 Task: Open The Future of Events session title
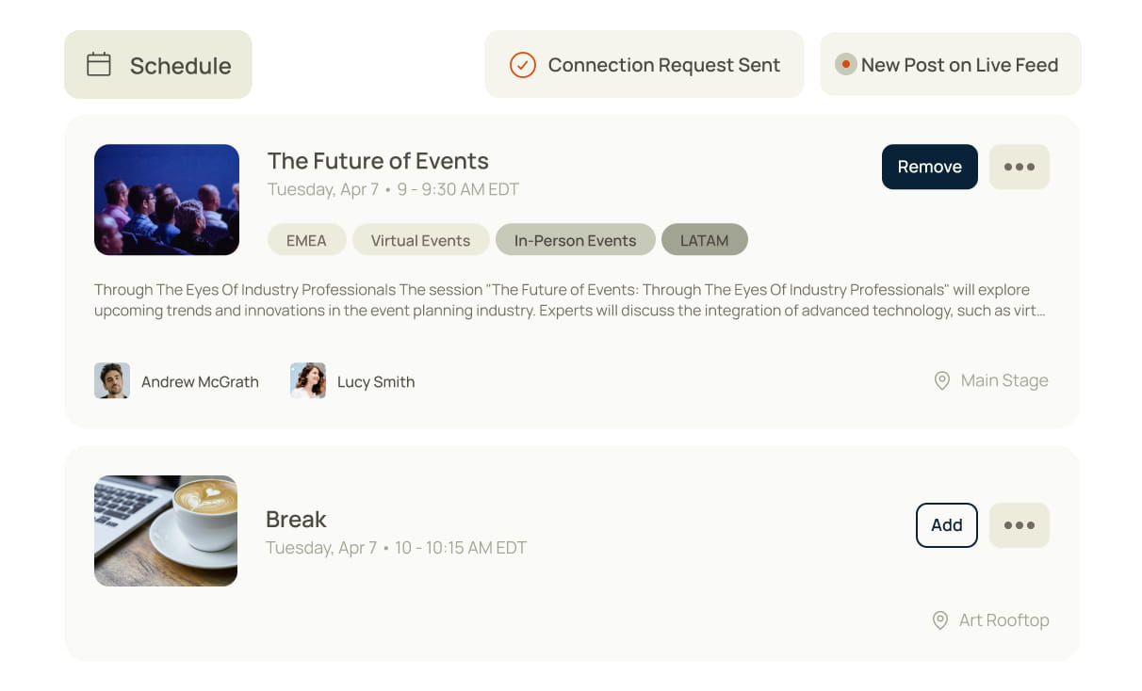point(378,161)
